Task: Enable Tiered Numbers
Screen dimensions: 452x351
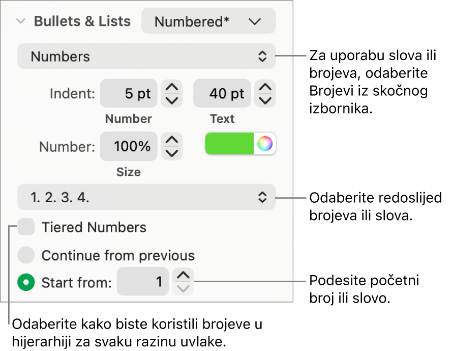Action: tap(26, 227)
